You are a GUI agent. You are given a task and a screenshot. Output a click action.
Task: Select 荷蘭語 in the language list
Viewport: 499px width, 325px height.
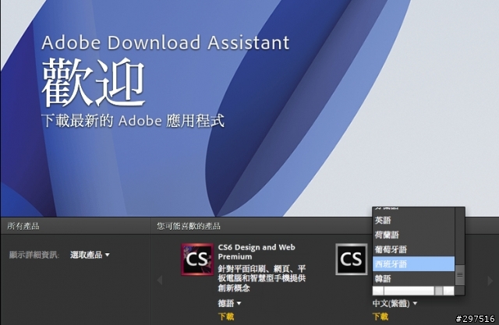413,235
